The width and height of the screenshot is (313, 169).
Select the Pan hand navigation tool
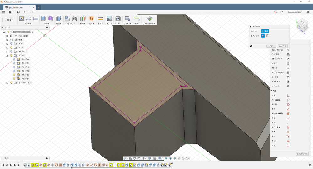(134, 158)
